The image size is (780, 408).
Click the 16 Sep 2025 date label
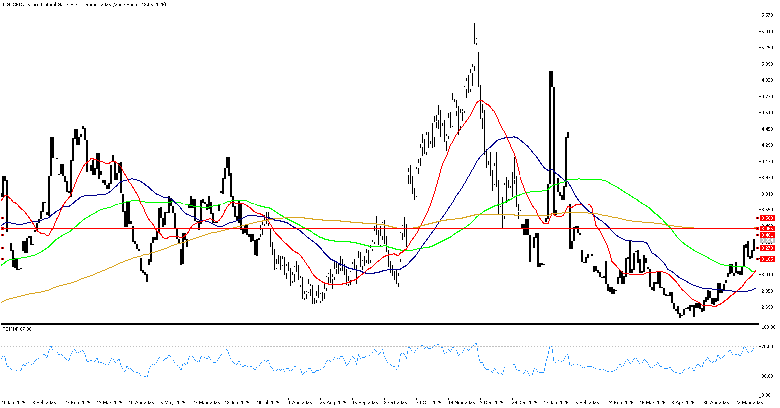(x=365, y=402)
